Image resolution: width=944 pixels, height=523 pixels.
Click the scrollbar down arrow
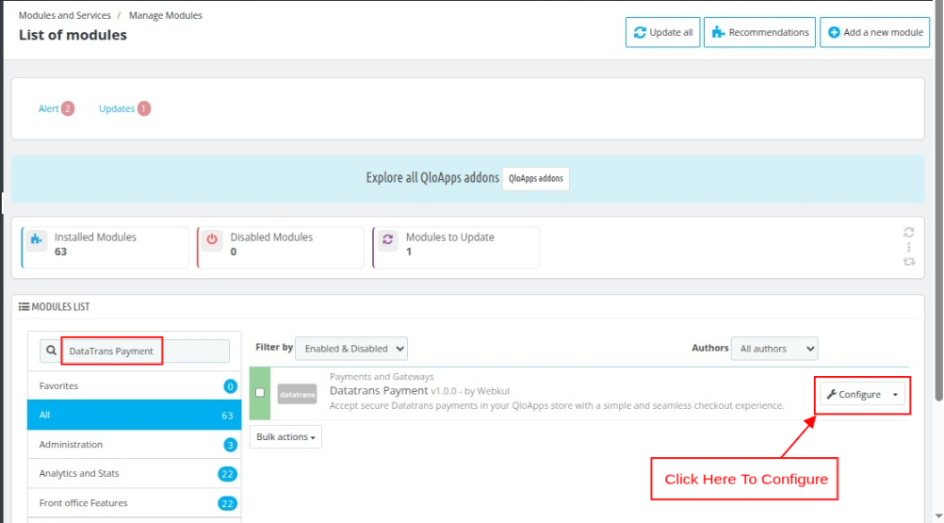point(938,516)
